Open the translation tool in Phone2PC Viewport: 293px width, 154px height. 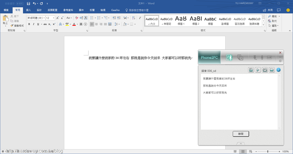pyautogui.click(x=240, y=58)
